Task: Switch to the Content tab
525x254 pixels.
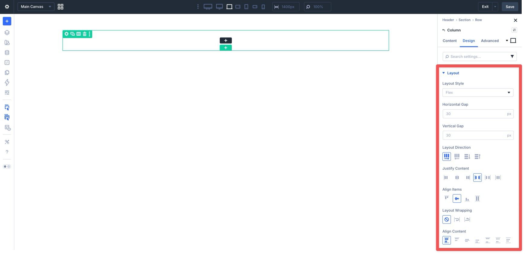Action: coord(450,41)
